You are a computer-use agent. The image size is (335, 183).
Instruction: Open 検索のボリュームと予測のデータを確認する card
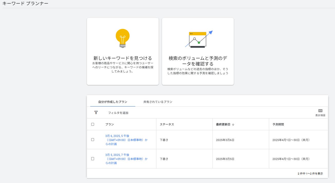coord(198,51)
